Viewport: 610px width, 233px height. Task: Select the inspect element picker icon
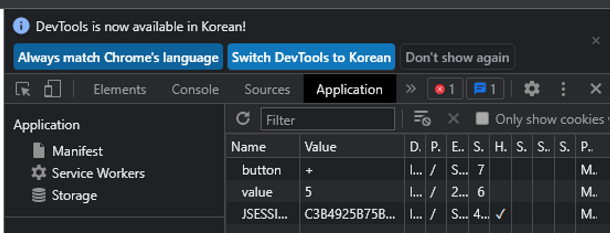(x=23, y=90)
